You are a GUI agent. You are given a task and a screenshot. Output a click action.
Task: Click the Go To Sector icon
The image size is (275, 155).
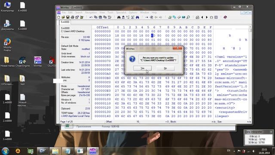(x=151, y=17)
